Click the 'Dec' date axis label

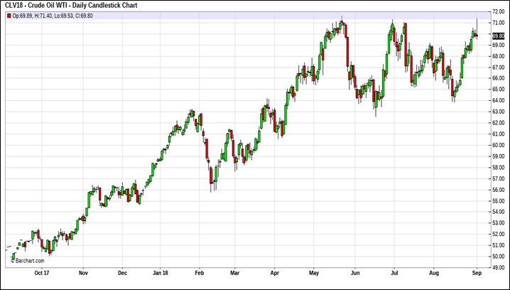[x=122, y=273]
